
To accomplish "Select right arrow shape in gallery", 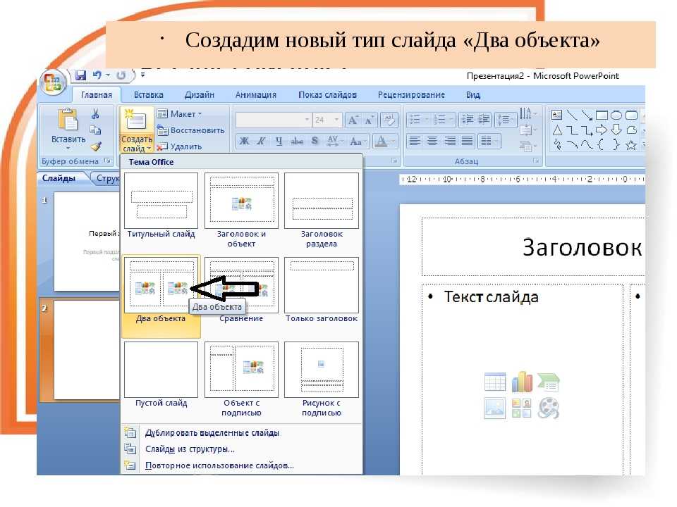I will 601,130.
